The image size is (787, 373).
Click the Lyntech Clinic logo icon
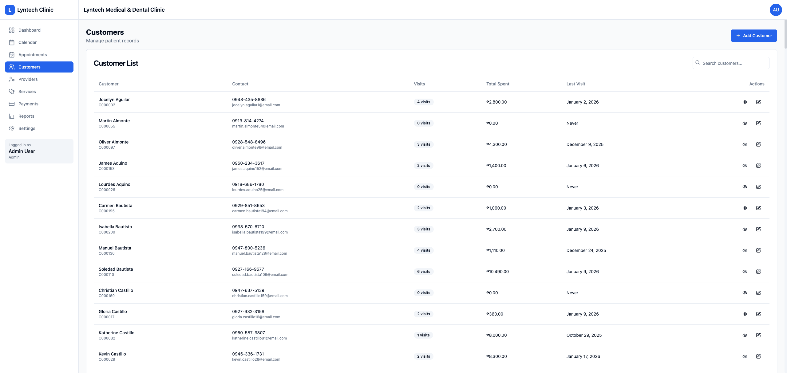10,10
